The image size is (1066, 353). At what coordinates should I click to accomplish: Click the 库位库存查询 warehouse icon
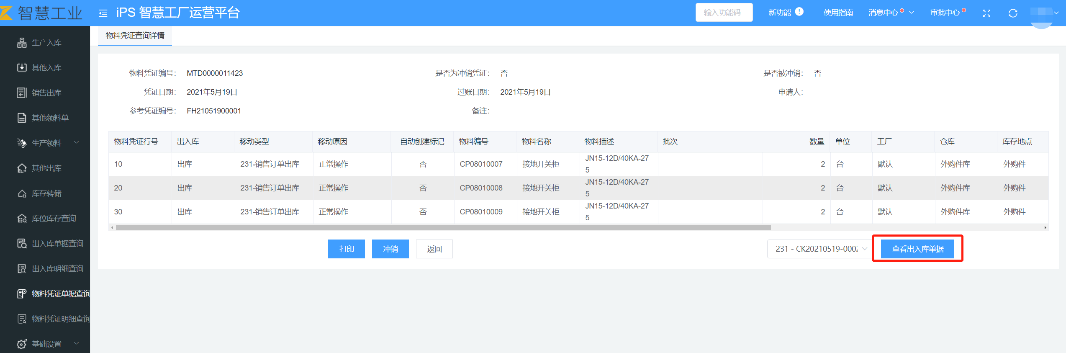click(22, 219)
